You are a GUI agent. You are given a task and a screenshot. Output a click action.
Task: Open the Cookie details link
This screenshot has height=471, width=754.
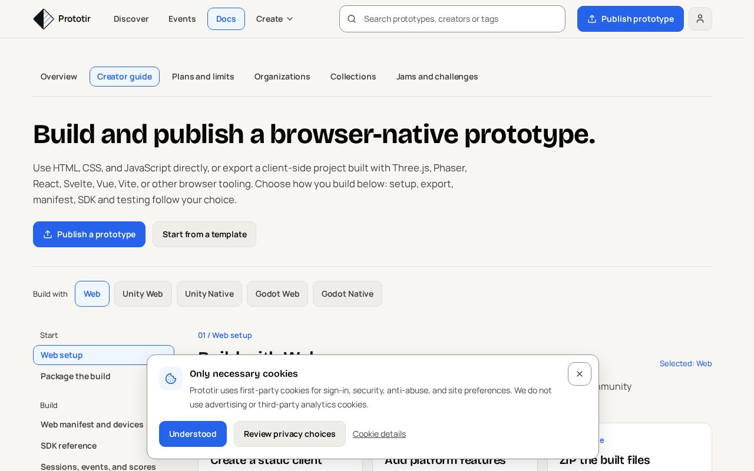coord(379,434)
